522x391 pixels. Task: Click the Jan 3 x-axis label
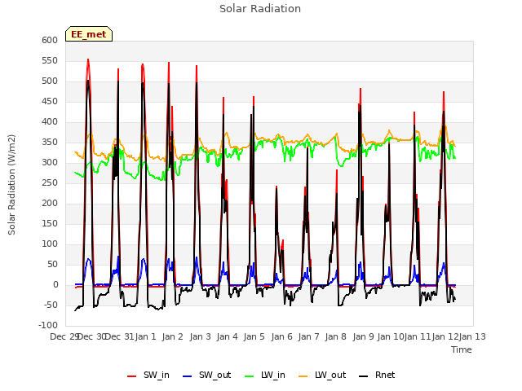point(201,336)
